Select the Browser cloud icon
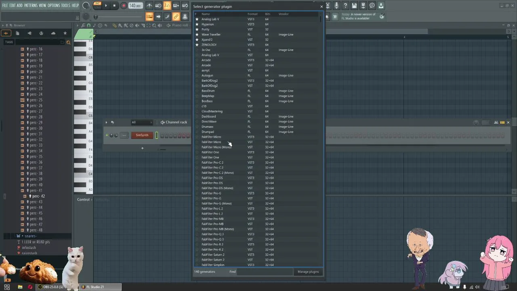The image size is (517, 291). coord(53,33)
